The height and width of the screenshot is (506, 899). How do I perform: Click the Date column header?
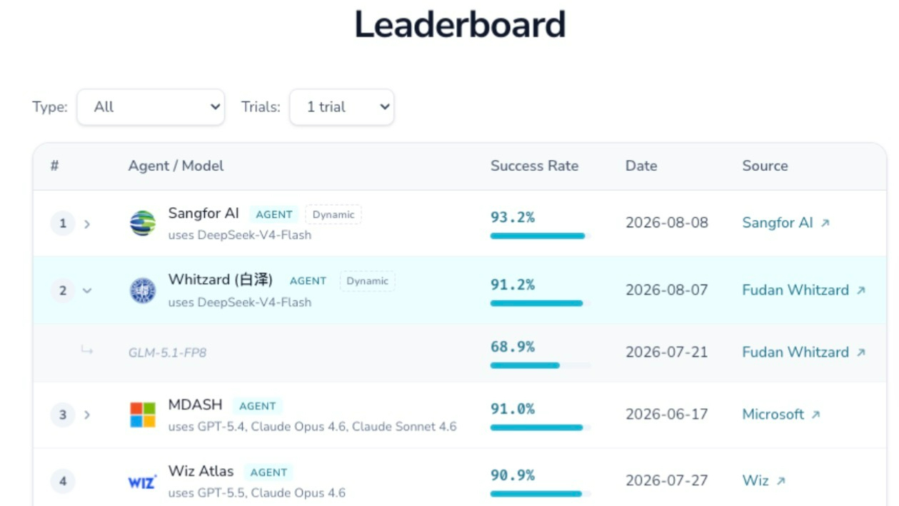tap(641, 166)
